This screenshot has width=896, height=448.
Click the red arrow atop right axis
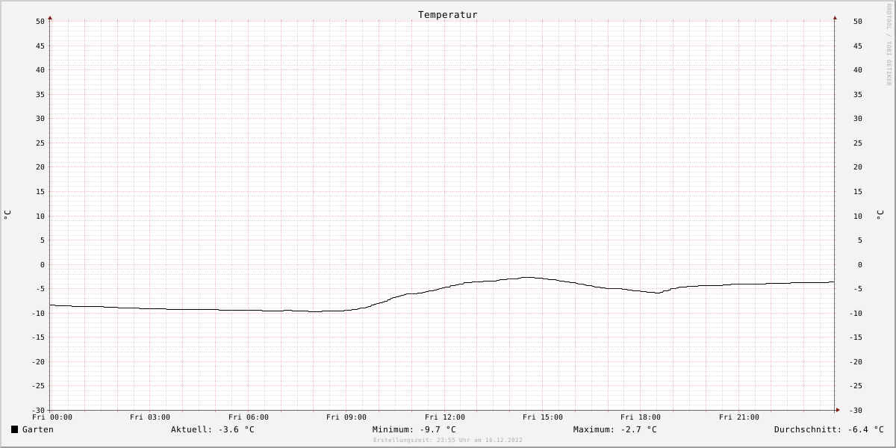pos(835,17)
